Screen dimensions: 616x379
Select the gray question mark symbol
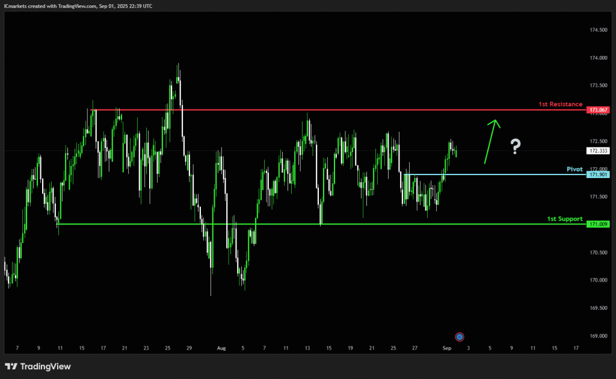click(x=516, y=147)
